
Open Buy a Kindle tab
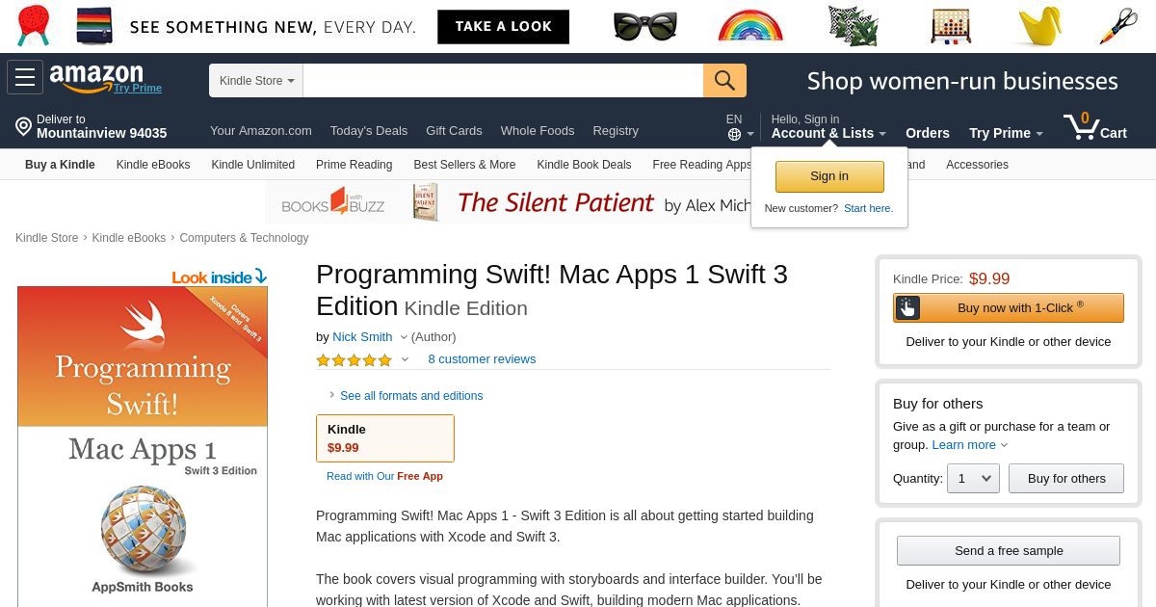tap(60, 165)
